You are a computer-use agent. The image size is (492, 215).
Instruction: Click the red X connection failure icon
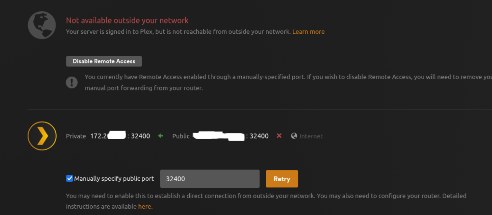click(279, 136)
